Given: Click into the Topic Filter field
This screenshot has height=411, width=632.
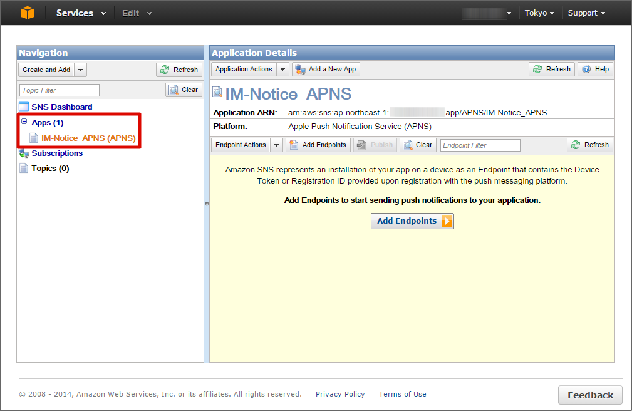Looking at the screenshot, I should pos(60,90).
